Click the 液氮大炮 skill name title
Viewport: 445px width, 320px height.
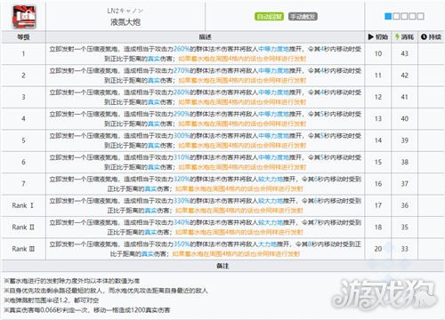125,22
